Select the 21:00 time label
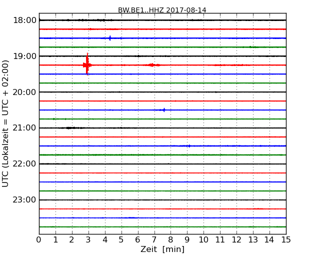This screenshot has height=260, width=325. click(24, 128)
